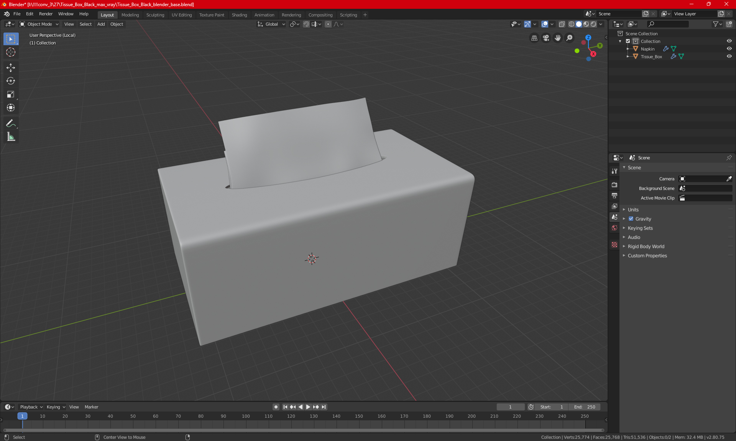Switch to Rendered viewport shading
The image size is (736, 441).
[593, 24]
